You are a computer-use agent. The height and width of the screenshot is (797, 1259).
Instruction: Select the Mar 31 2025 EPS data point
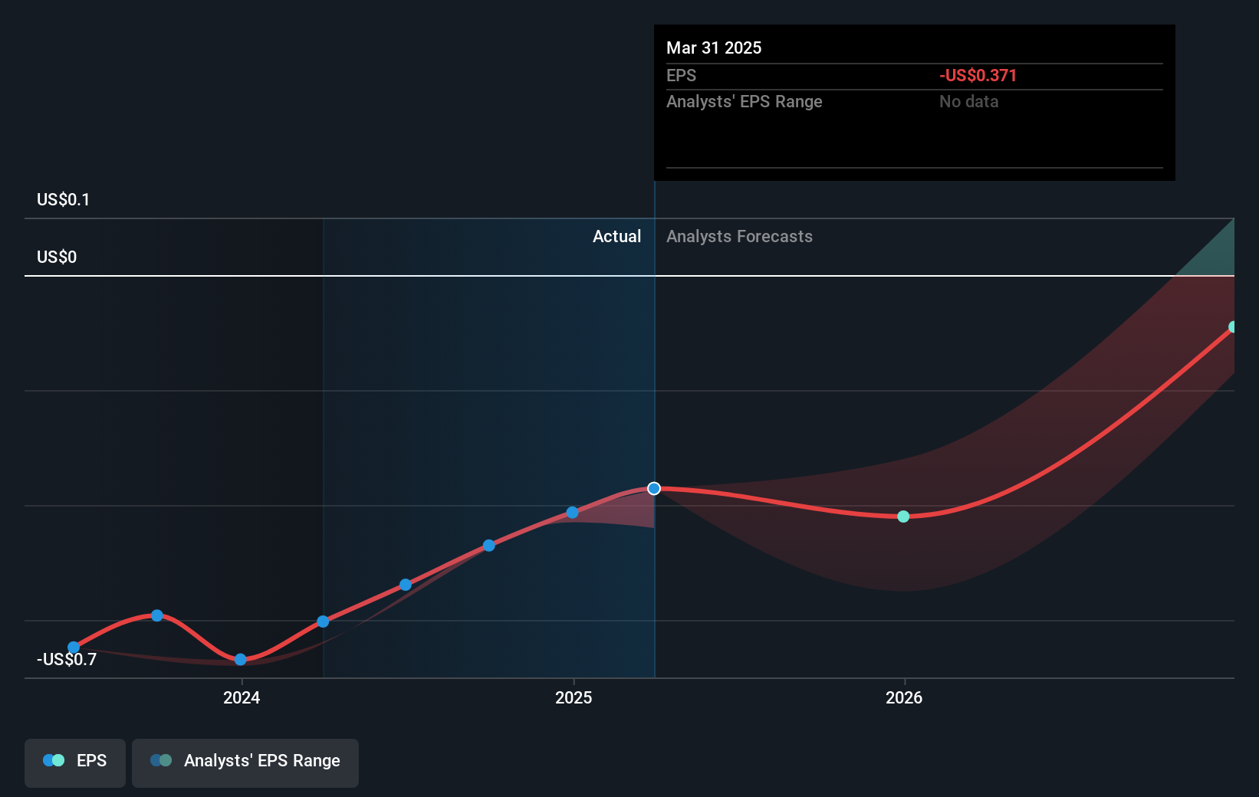654,488
